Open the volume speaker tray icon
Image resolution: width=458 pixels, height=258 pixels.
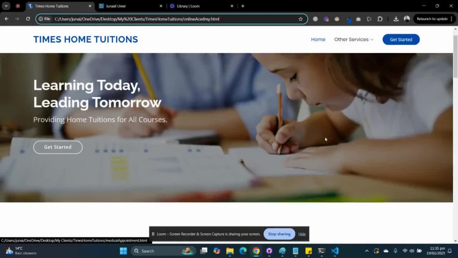(x=412, y=251)
